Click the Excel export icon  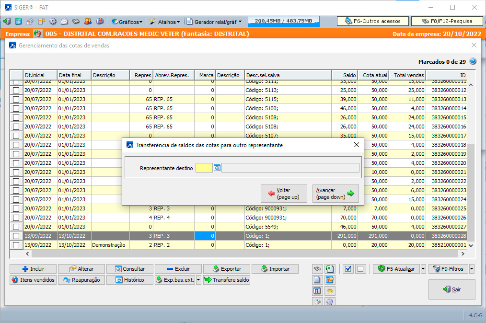330,269
